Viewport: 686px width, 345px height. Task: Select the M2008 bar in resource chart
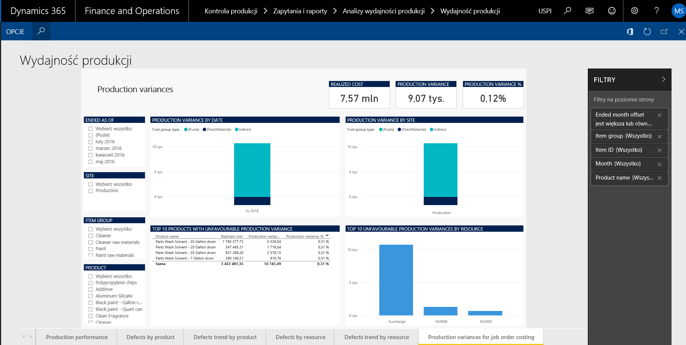[440, 311]
